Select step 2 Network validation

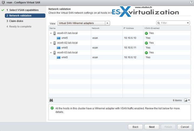point(25,16)
